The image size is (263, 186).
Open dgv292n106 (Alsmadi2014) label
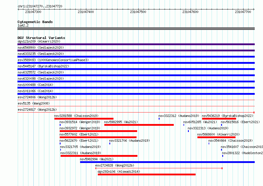tap(119, 172)
